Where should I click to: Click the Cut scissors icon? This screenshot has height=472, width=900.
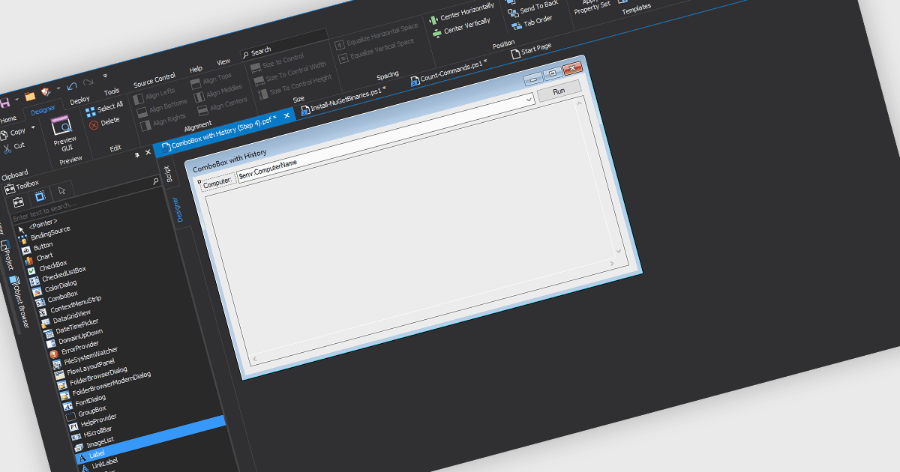click(7, 148)
